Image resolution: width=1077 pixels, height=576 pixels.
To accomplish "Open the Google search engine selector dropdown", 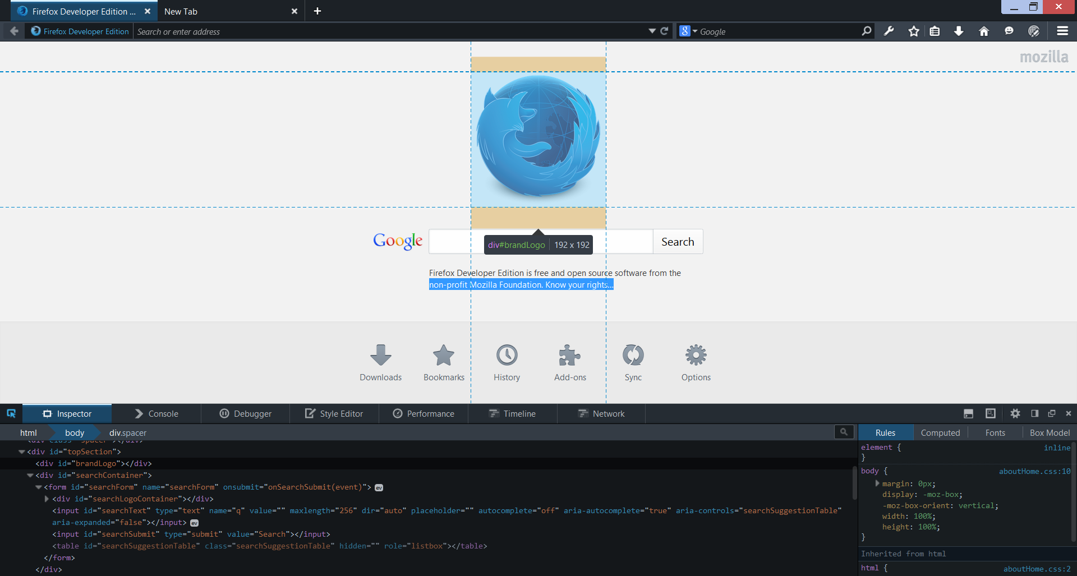I will [x=688, y=31].
